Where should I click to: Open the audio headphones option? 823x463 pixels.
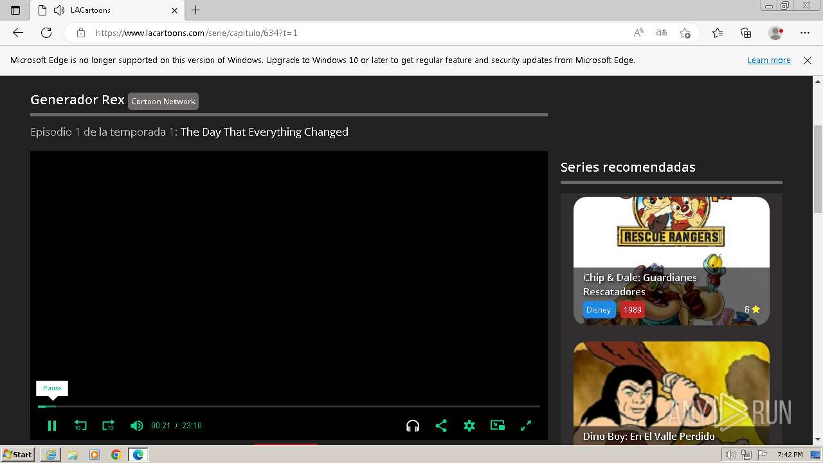pyautogui.click(x=413, y=426)
